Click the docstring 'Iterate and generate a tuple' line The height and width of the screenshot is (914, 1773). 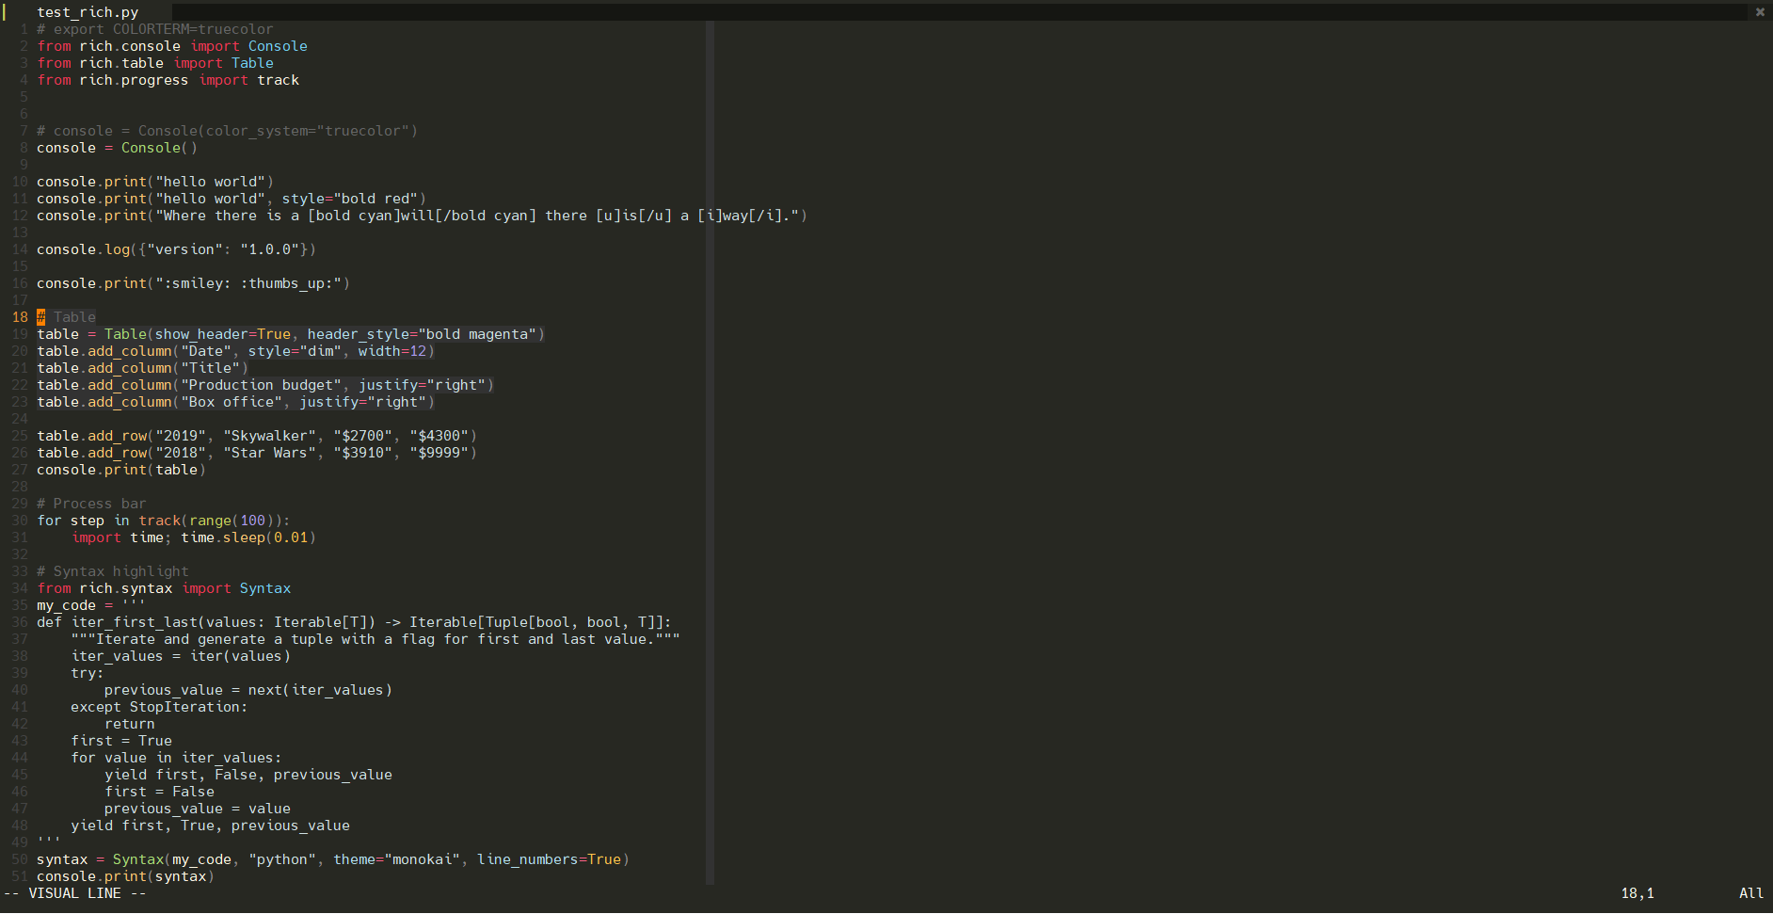375,639
